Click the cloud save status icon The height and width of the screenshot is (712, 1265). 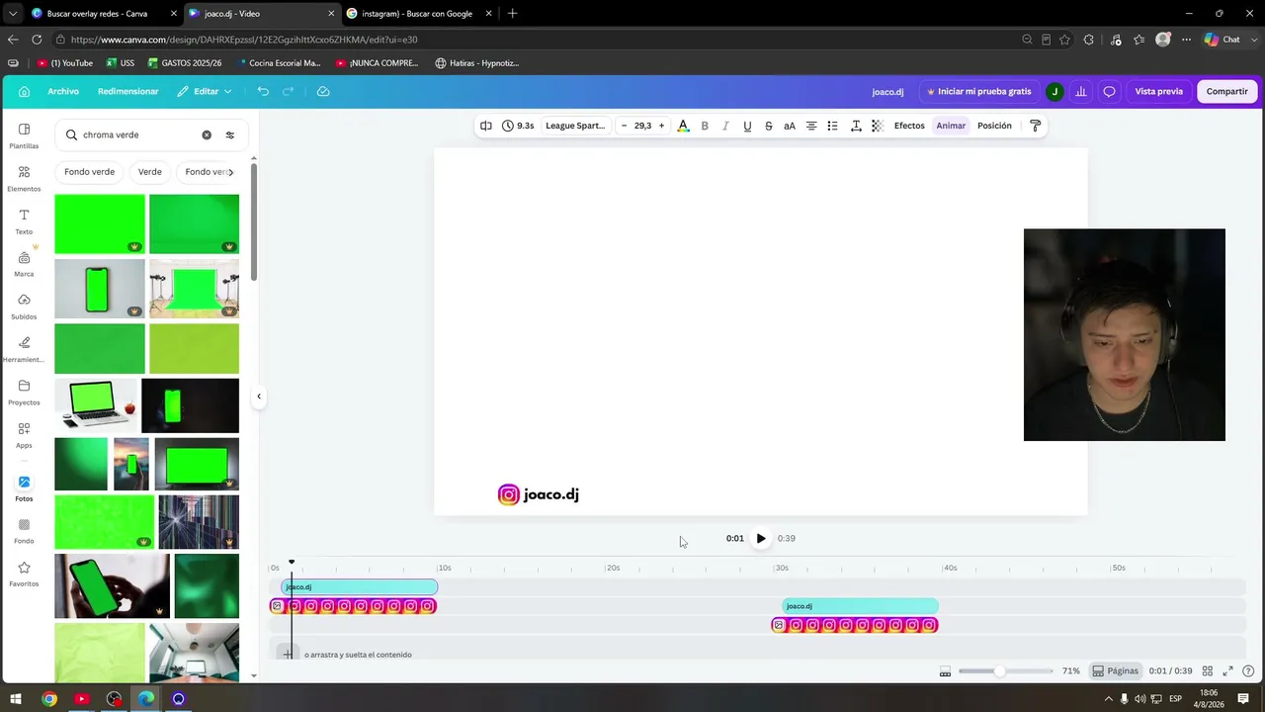click(x=323, y=91)
